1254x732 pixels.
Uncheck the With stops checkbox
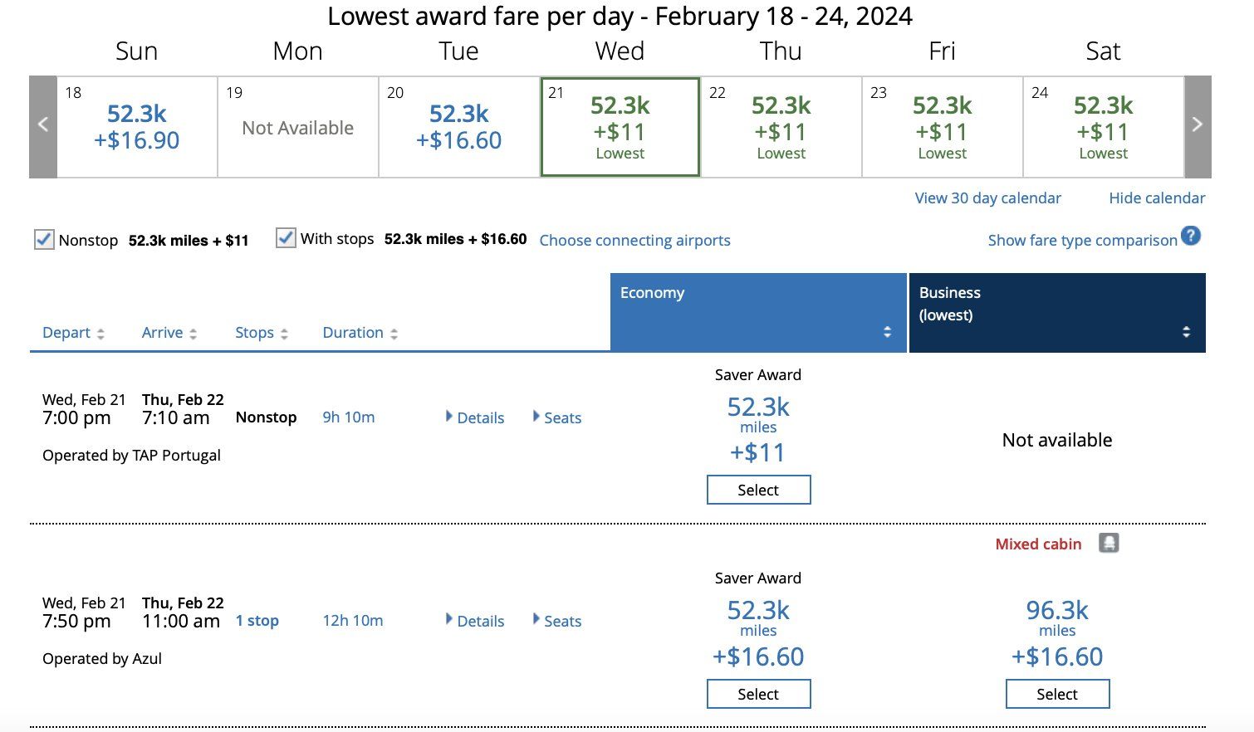[x=286, y=239]
